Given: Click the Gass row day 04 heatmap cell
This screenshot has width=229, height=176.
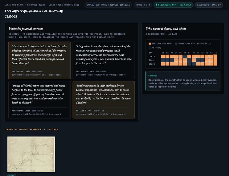Looking at the screenshot, I should (x=176, y=60).
